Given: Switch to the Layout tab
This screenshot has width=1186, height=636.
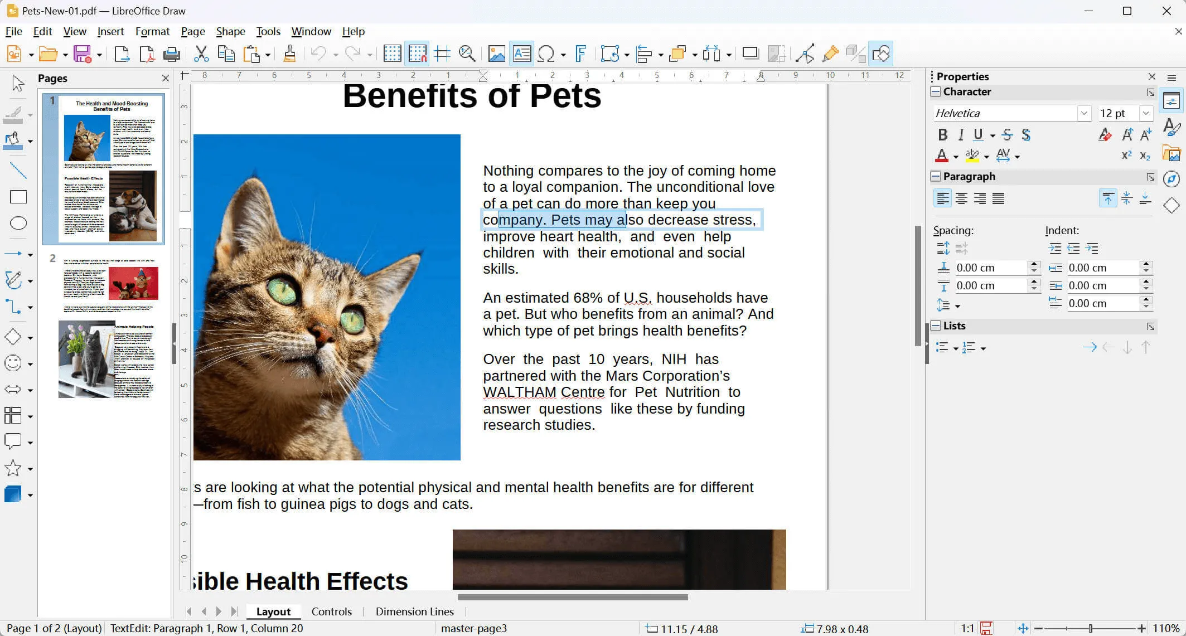Looking at the screenshot, I should (x=272, y=611).
